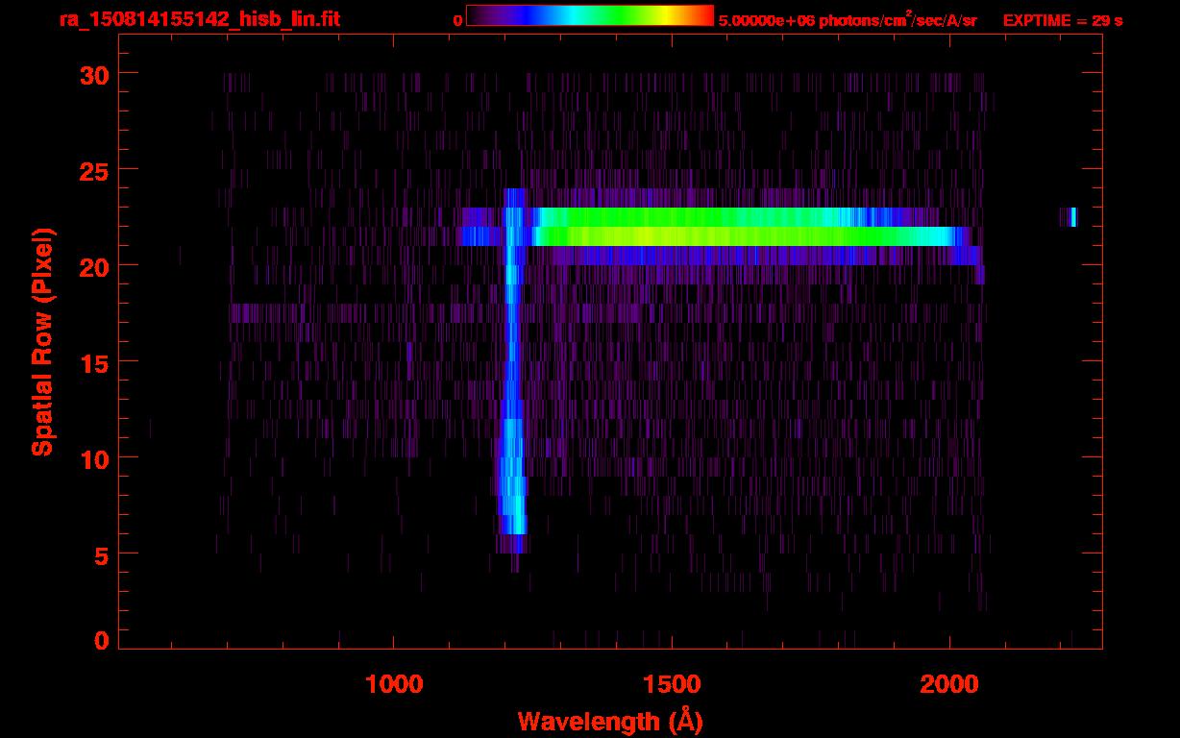Click the 25 spatial row tick label
The width and height of the screenshot is (1180, 738).
pyautogui.click(x=93, y=169)
